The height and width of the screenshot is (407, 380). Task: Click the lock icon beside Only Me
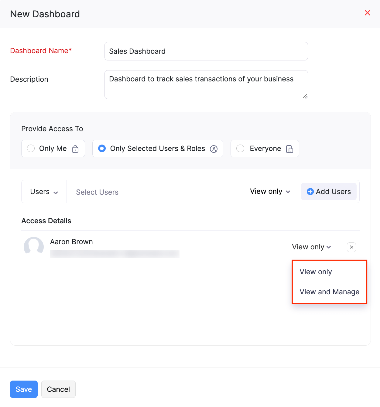pyautogui.click(x=75, y=149)
